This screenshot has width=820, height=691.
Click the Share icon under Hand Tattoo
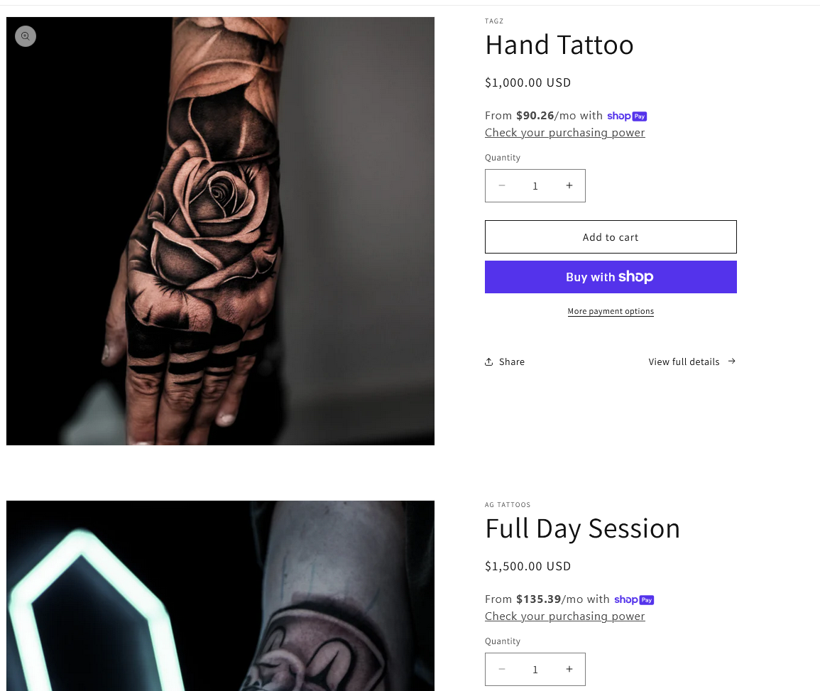[x=489, y=361]
